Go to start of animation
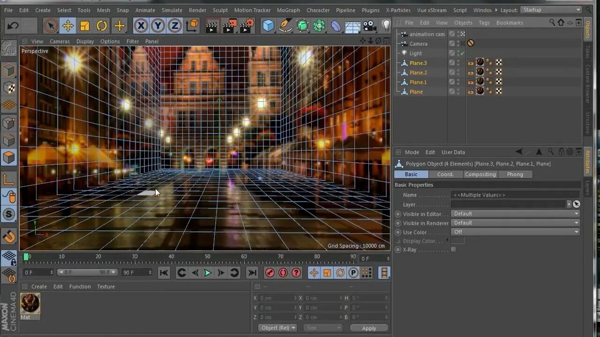The width and height of the screenshot is (600, 337). (x=164, y=273)
